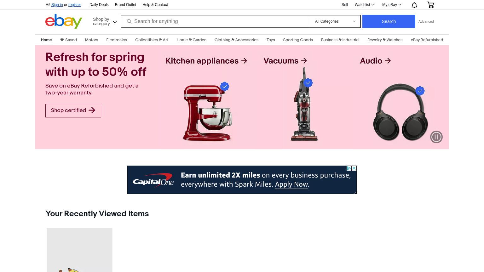This screenshot has width=484, height=272.
Task: Expand the Shop by category menu
Action: pyautogui.click(x=105, y=21)
